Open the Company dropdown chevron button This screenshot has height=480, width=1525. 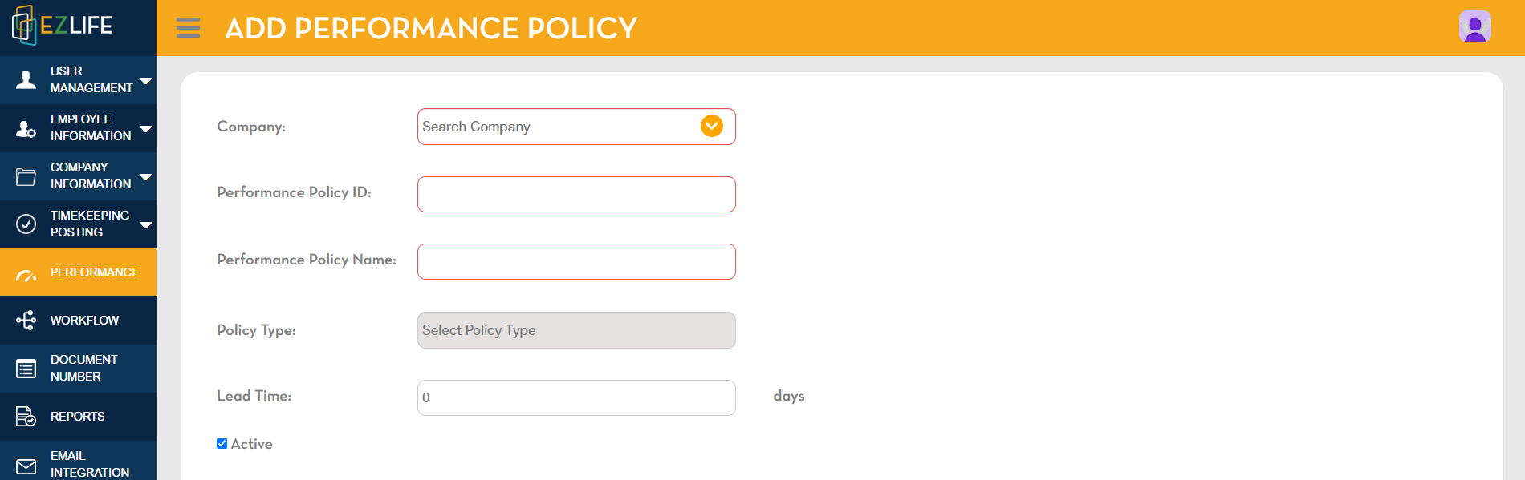(712, 126)
